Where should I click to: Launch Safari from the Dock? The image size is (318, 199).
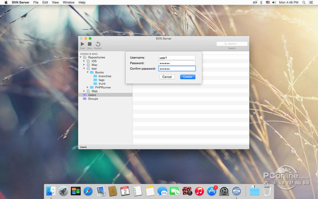click(x=88, y=191)
